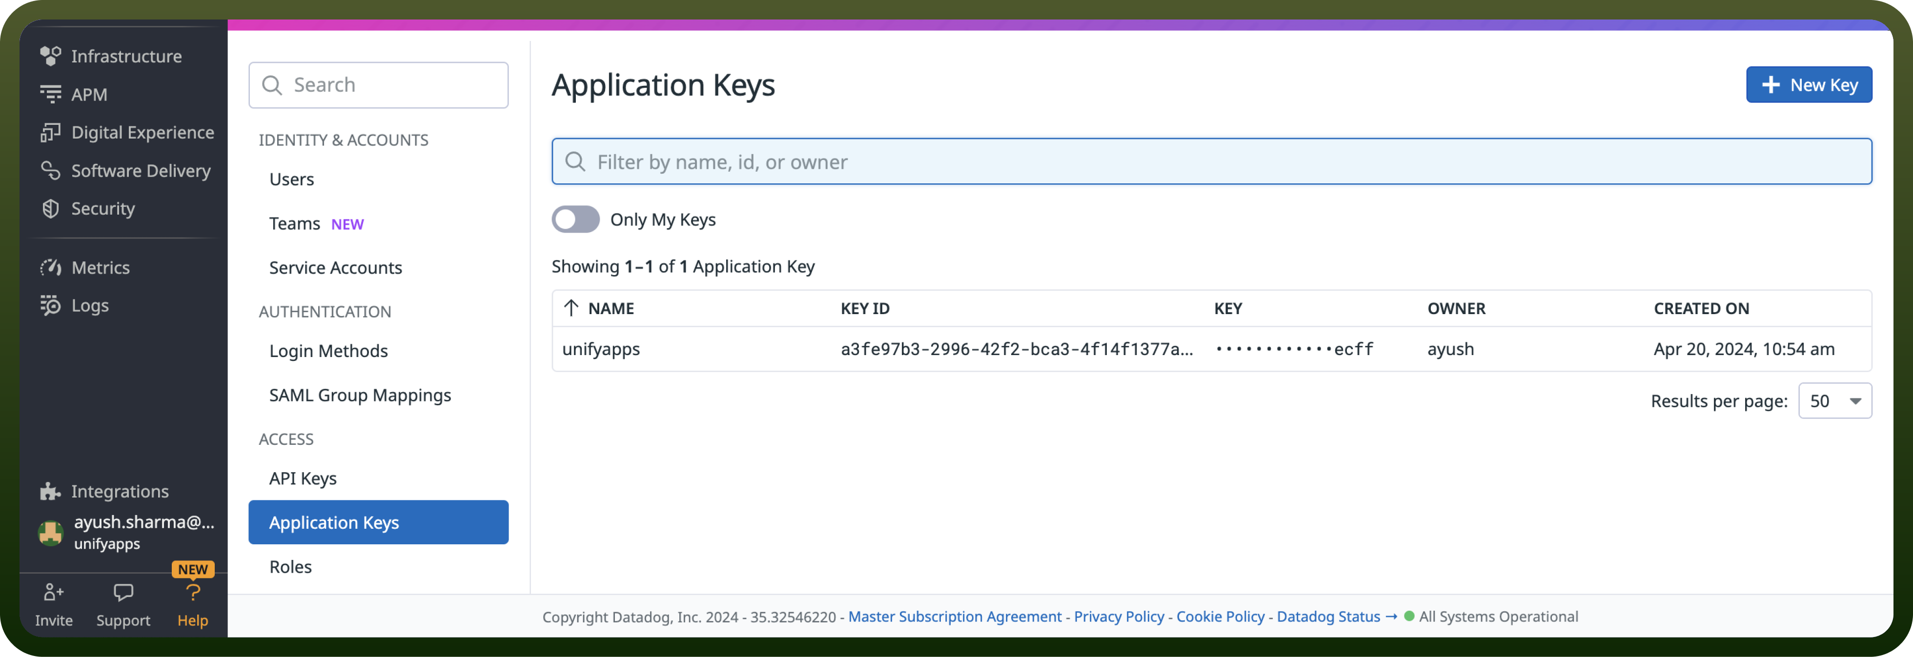The height and width of the screenshot is (657, 1913).
Task: Sort by the OWNER column header
Action: coord(1456,308)
